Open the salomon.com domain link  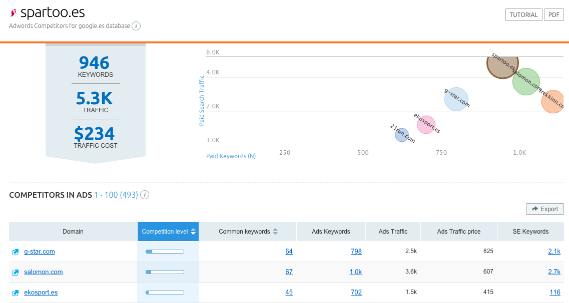pos(44,272)
